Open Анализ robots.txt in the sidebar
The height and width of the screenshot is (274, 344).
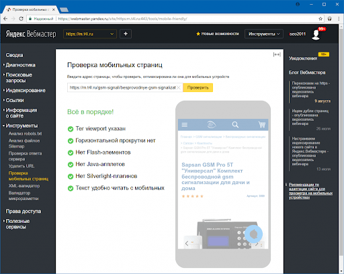[25, 134]
